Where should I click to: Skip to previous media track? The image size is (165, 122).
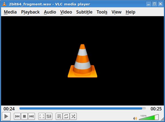(x=17, y=116)
